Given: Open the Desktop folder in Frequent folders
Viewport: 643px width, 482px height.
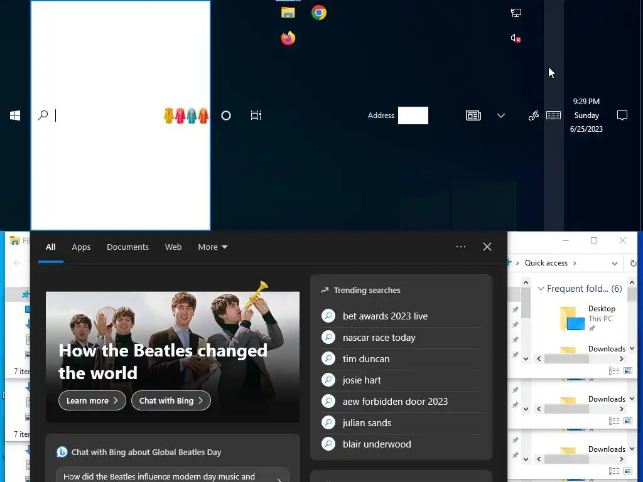Looking at the screenshot, I should [x=587, y=318].
